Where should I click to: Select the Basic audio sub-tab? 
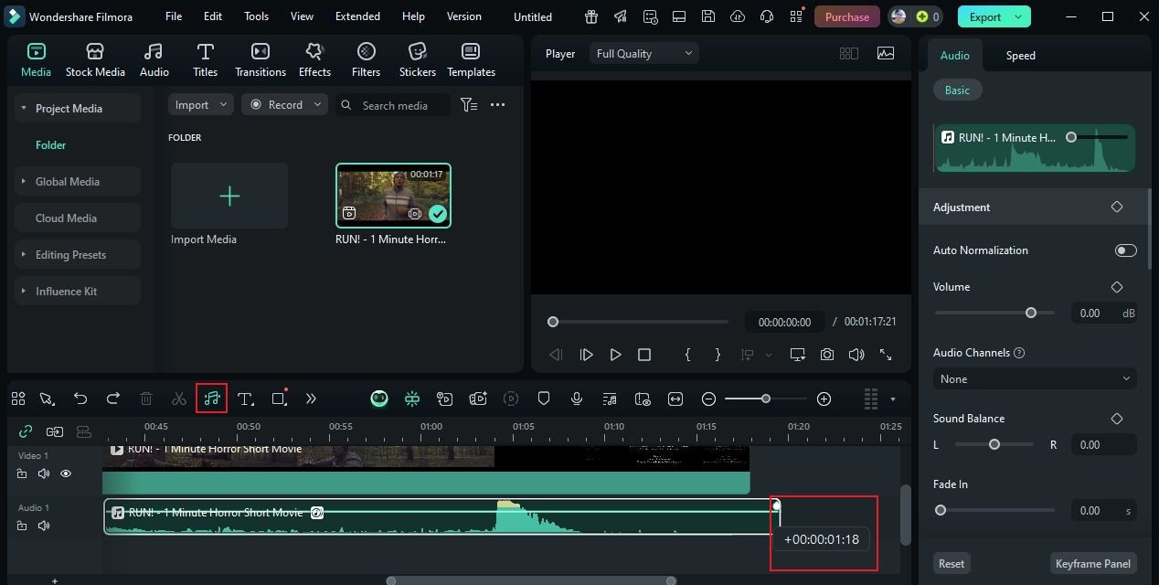(x=957, y=90)
